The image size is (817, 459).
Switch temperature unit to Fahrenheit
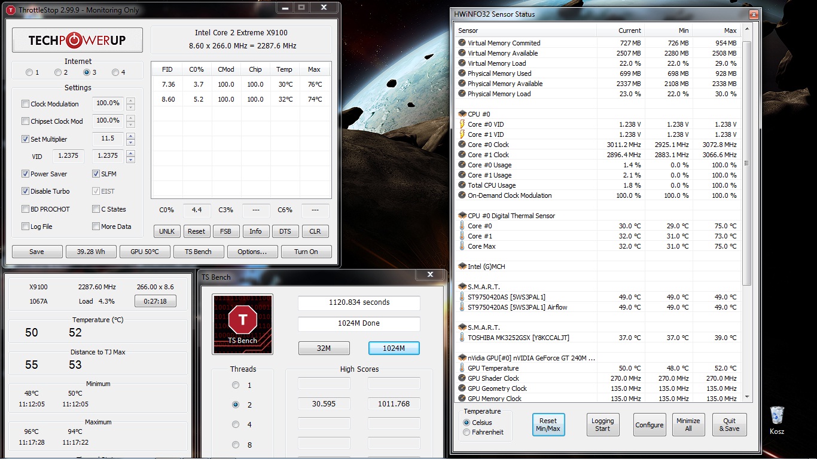tap(467, 432)
